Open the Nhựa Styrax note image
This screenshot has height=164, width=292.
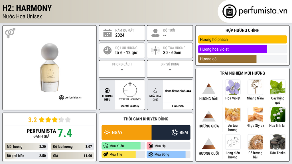pyautogui.click(x=255, y=114)
